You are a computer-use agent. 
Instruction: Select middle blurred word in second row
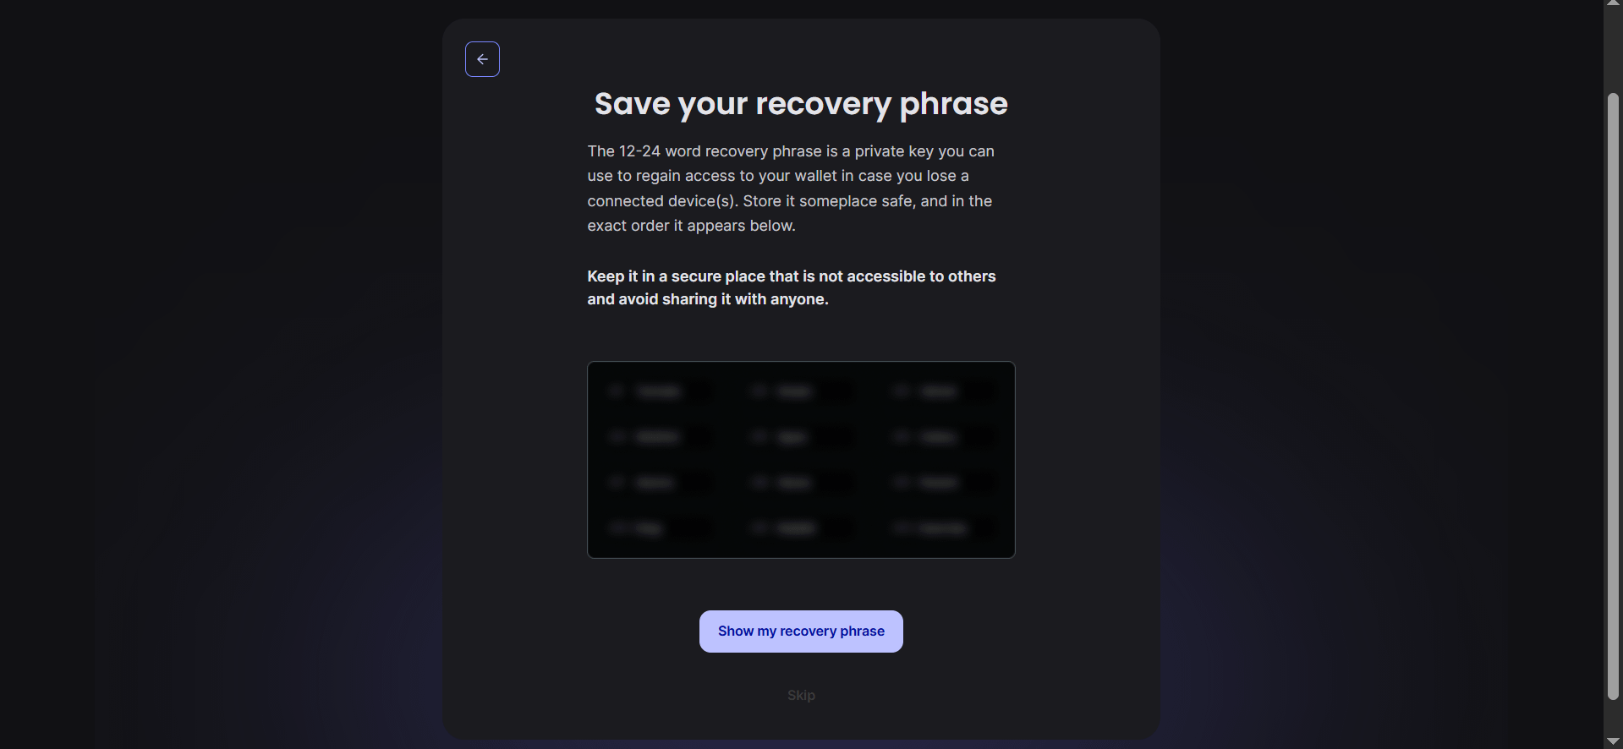pos(792,437)
